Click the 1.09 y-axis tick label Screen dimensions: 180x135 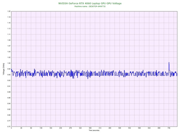pyautogui.click(x=9, y=40)
